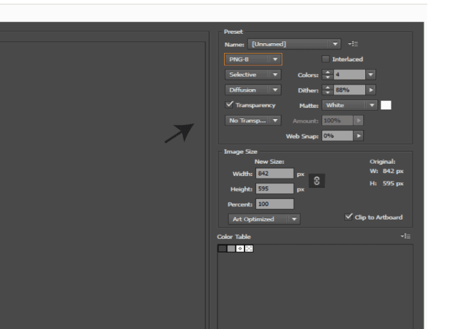Click the Height field showing 595
Screen dimensions: 466x329
[274, 189]
